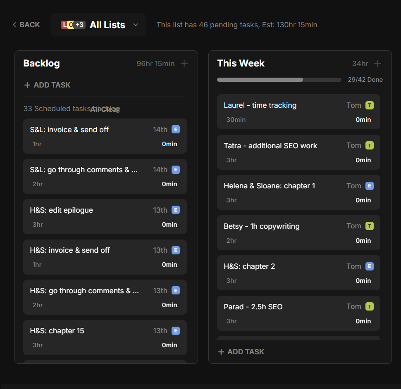Click the E badge on Helena & Sloane: chapter 1
The image size is (401, 389).
coord(370,186)
